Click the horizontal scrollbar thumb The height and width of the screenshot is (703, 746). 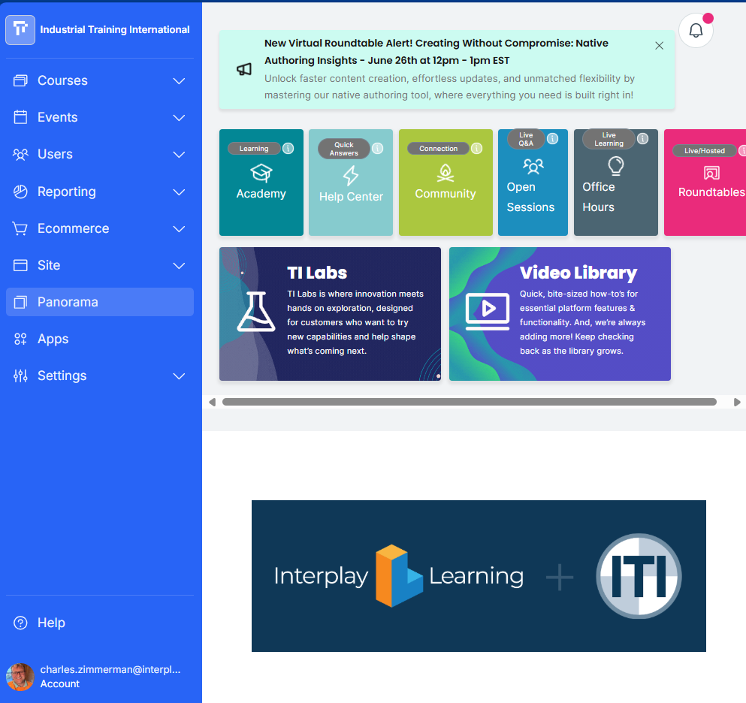coord(469,402)
